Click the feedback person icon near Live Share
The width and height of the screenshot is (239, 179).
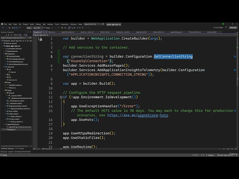pos(226,28)
